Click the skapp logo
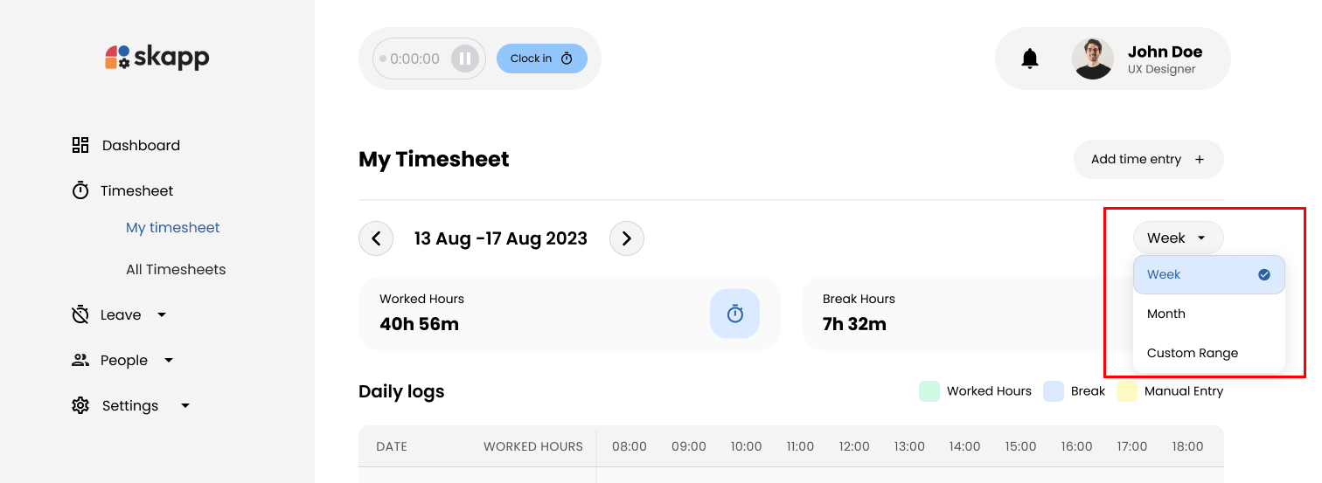Image resolution: width=1322 pixels, height=483 pixels. 157,58
